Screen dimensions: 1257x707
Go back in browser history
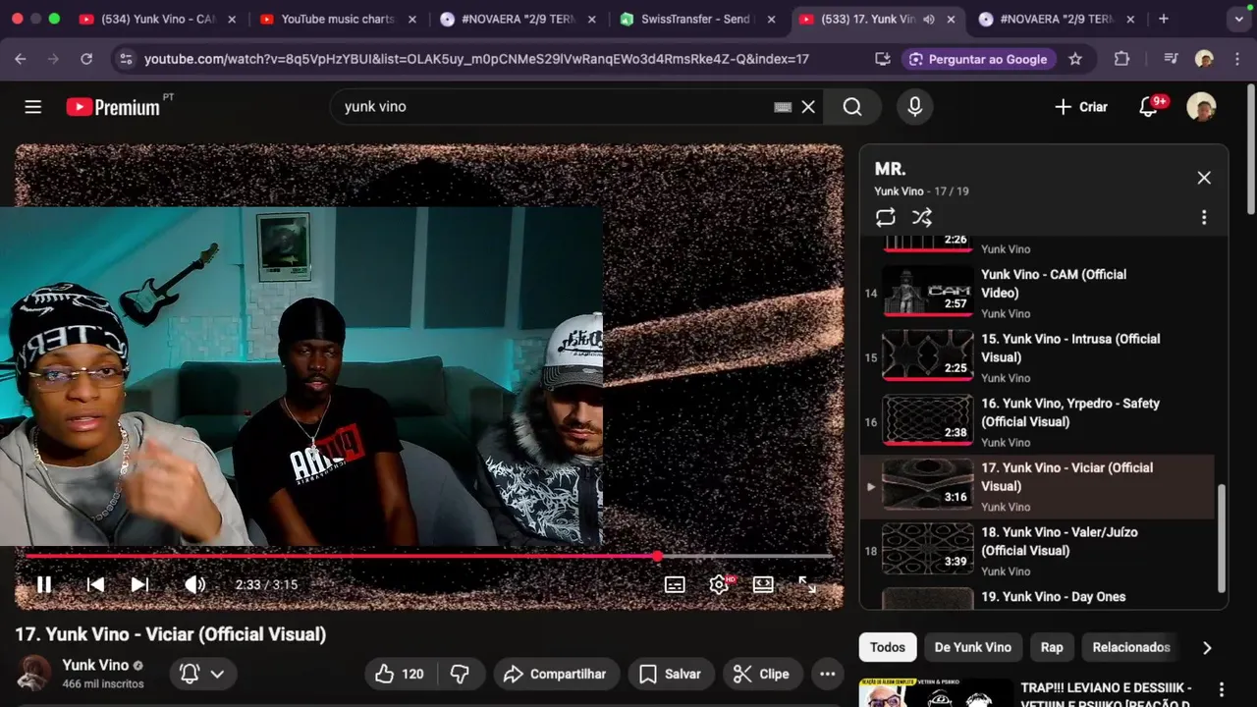[23, 59]
